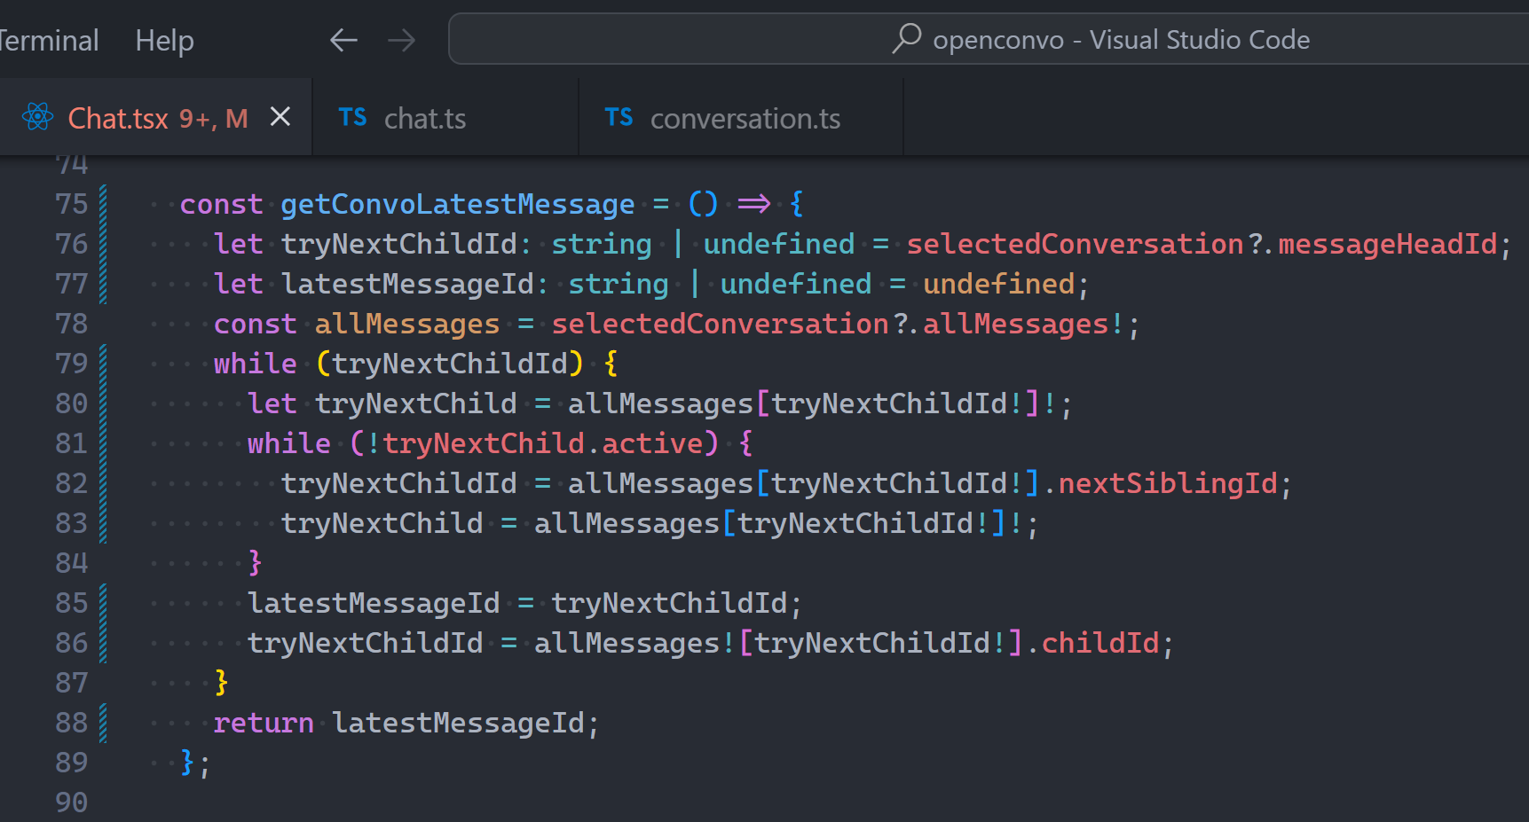Open the Help menu

pos(164,41)
